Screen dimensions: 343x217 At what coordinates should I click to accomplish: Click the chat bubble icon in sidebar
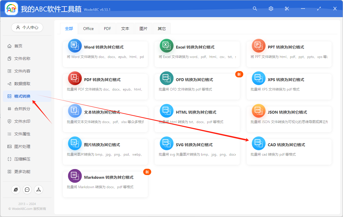click(27, 190)
